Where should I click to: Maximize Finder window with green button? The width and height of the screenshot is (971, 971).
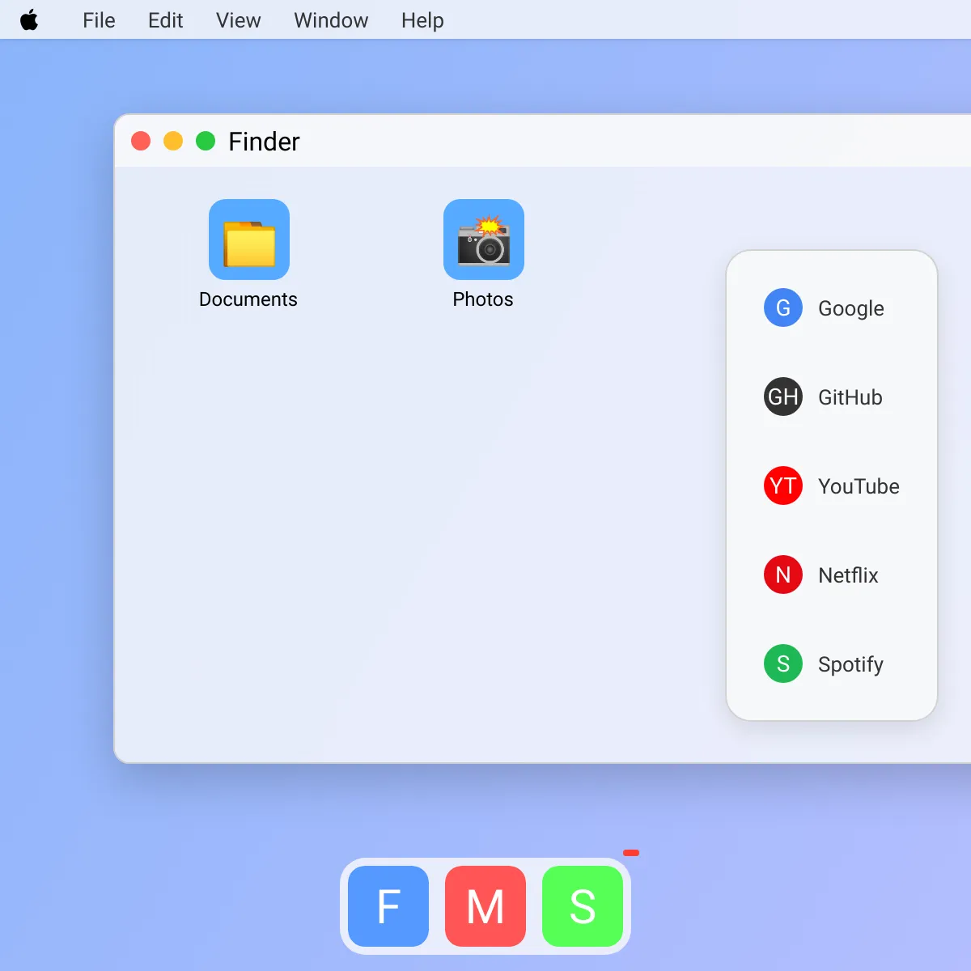(x=206, y=141)
